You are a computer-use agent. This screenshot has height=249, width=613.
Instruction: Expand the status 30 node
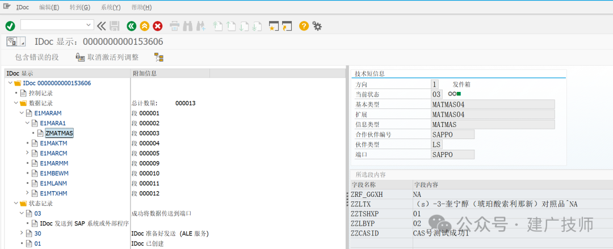pyautogui.click(x=22, y=233)
